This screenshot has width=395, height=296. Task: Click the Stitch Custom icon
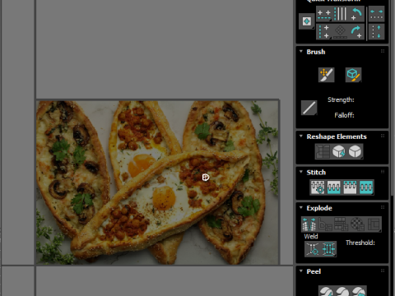(x=366, y=187)
